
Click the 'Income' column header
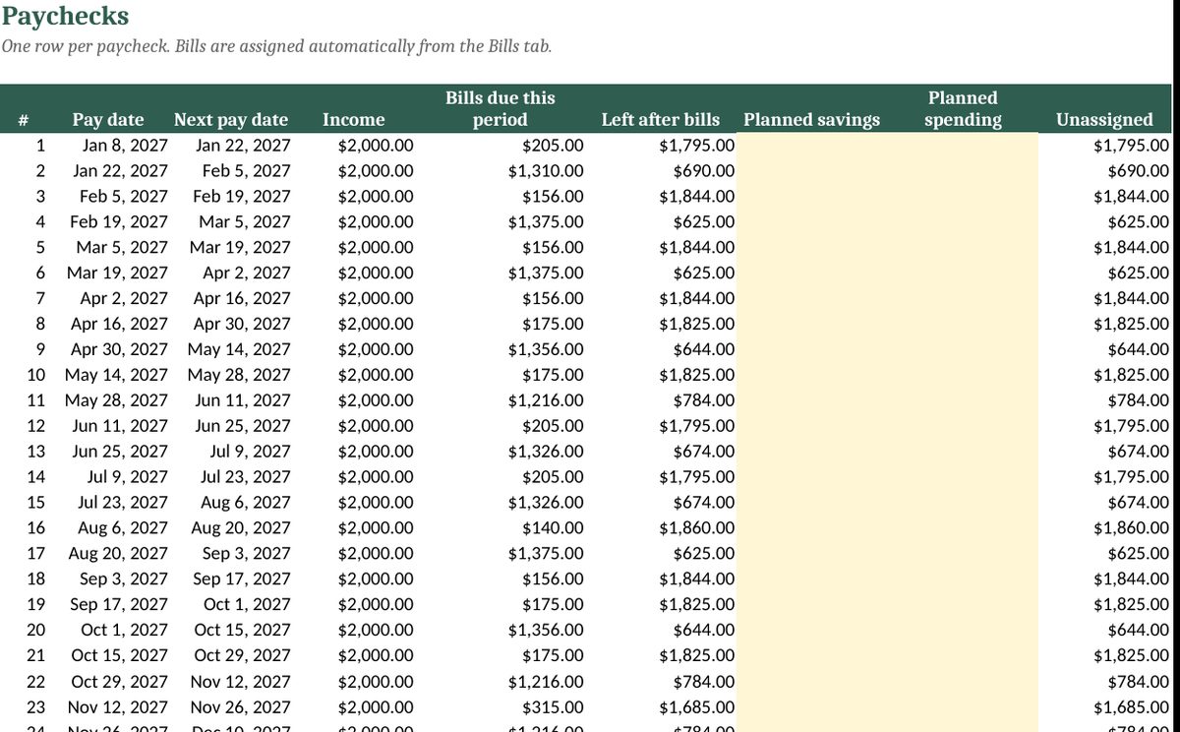click(354, 120)
